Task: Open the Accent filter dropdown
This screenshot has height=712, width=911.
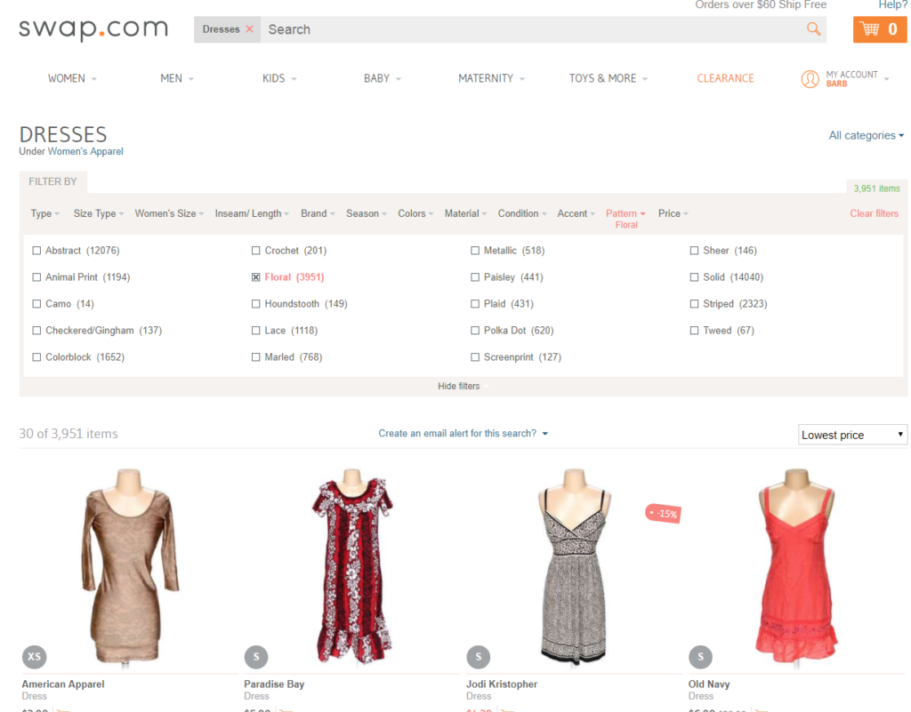Action: point(576,213)
